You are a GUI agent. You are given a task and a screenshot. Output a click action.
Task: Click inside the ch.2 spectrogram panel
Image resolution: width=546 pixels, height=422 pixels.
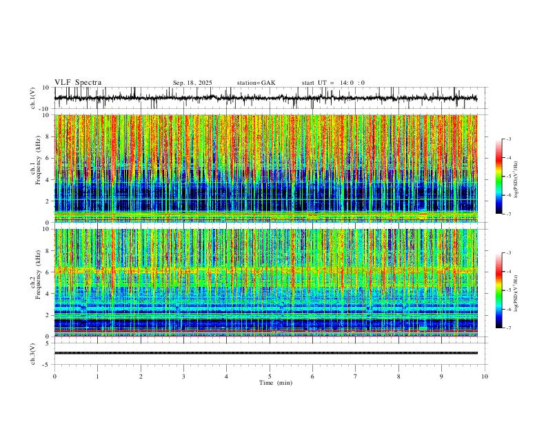pos(266,283)
